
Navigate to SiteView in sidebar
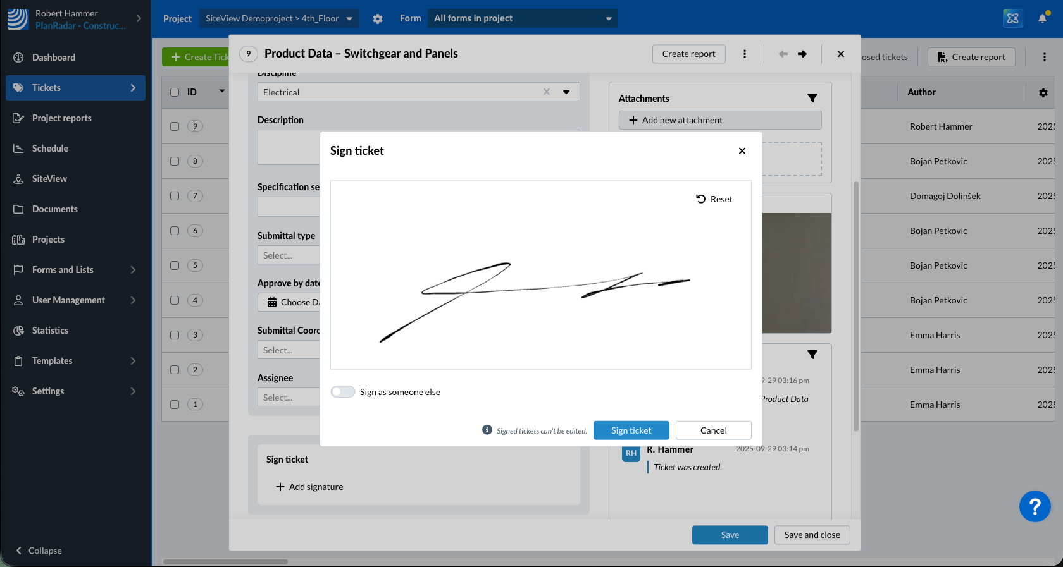pos(49,179)
